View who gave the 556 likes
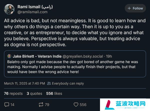This screenshot has height=111, width=150. pos(54,94)
